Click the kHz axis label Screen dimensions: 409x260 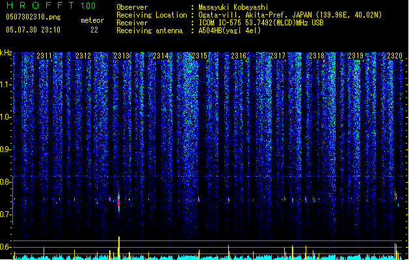(x=6, y=53)
